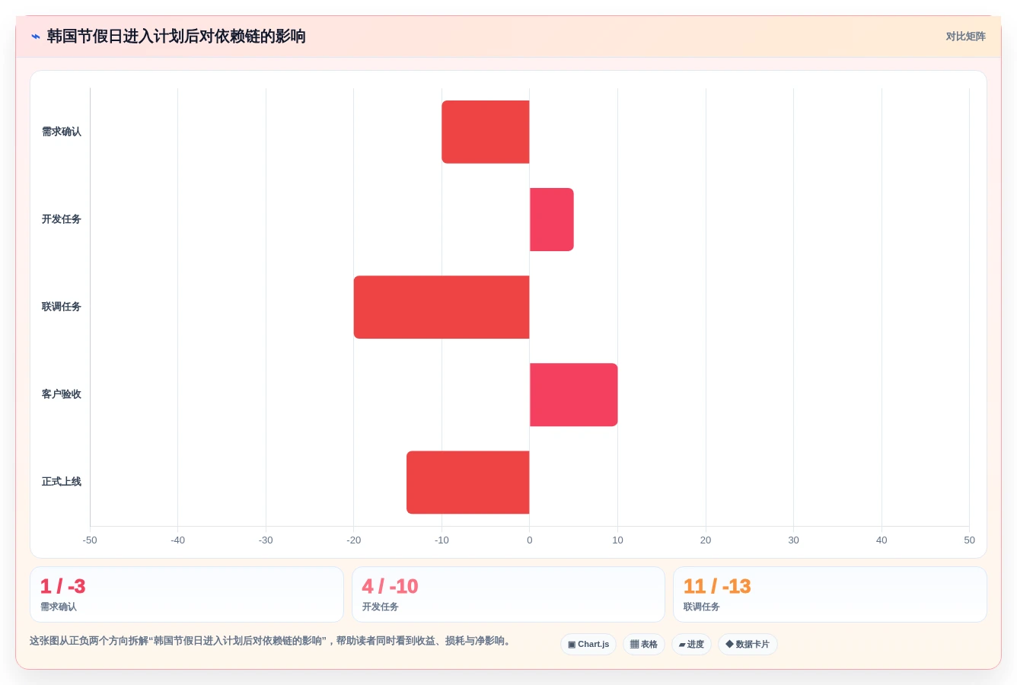This screenshot has height=685, width=1017.
Task: Click the -20 x-axis tick label
Action: click(x=354, y=540)
